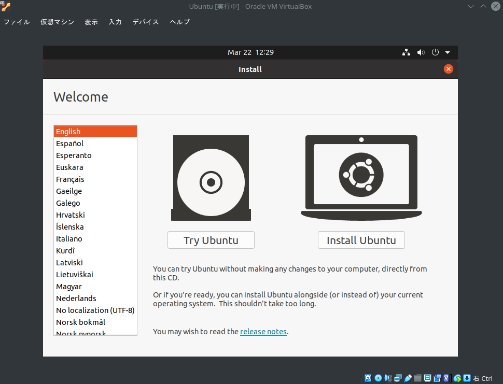Click the keyboard capture down-arrow icon

(467, 378)
